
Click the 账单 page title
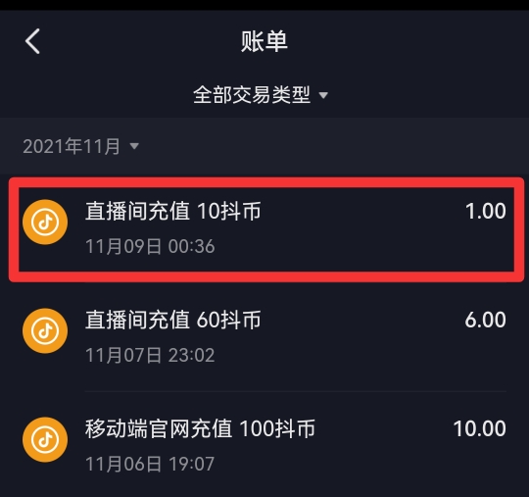[264, 41]
